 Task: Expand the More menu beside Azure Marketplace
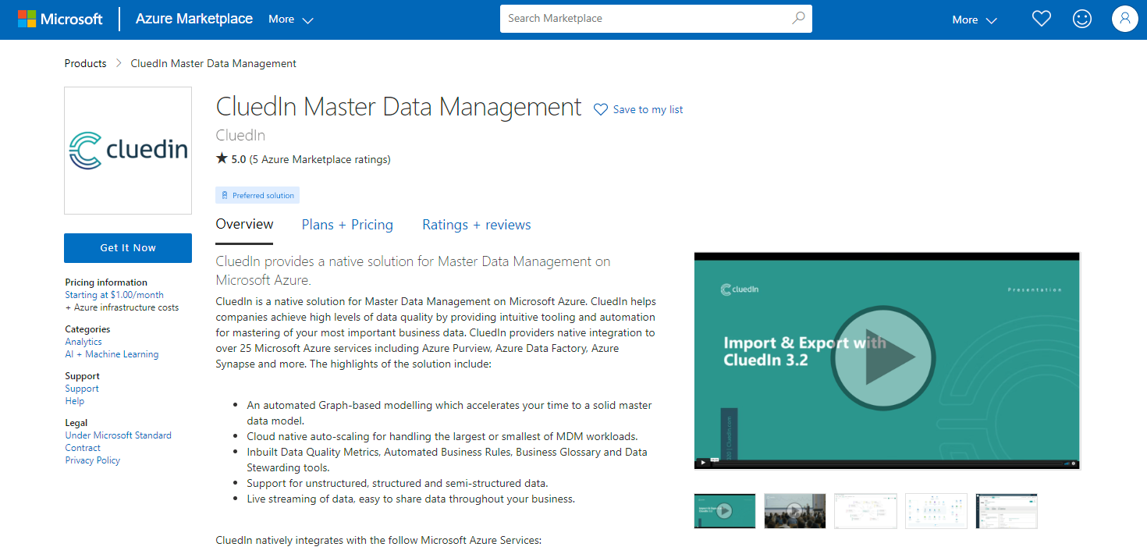[x=290, y=20]
